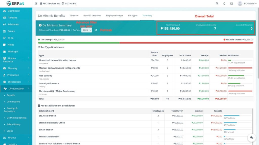The height and width of the screenshot is (145, 259).
Task: Open BC Gabriel user profile menu
Action: [246, 4]
